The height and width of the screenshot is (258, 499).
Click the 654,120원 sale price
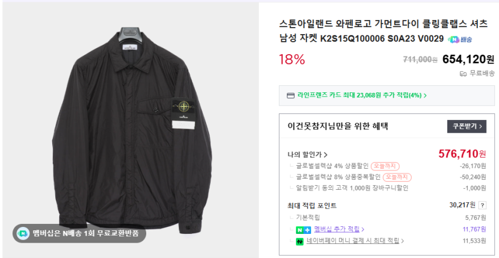[x=468, y=59]
